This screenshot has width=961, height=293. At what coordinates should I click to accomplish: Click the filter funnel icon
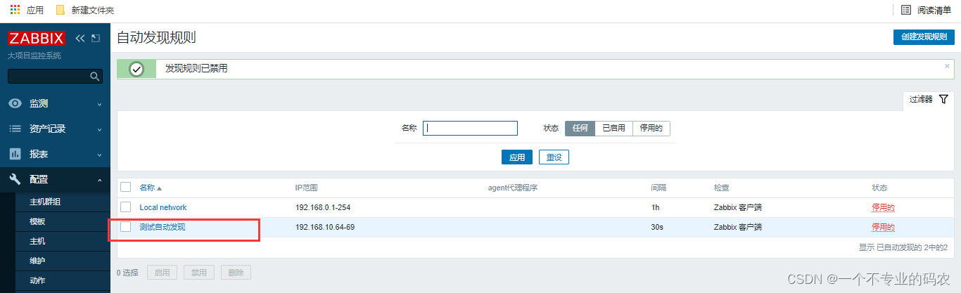click(x=943, y=99)
